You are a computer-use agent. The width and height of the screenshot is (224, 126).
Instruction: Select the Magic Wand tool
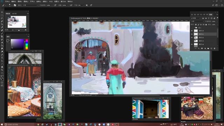(2, 21)
